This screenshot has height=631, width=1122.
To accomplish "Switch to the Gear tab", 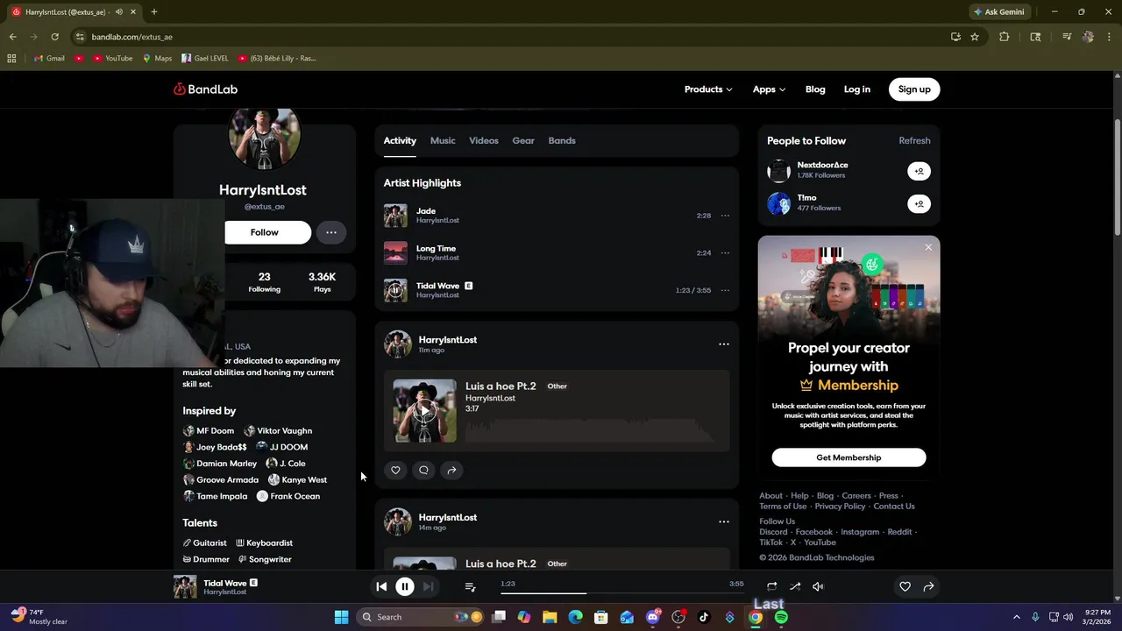I will point(523,140).
